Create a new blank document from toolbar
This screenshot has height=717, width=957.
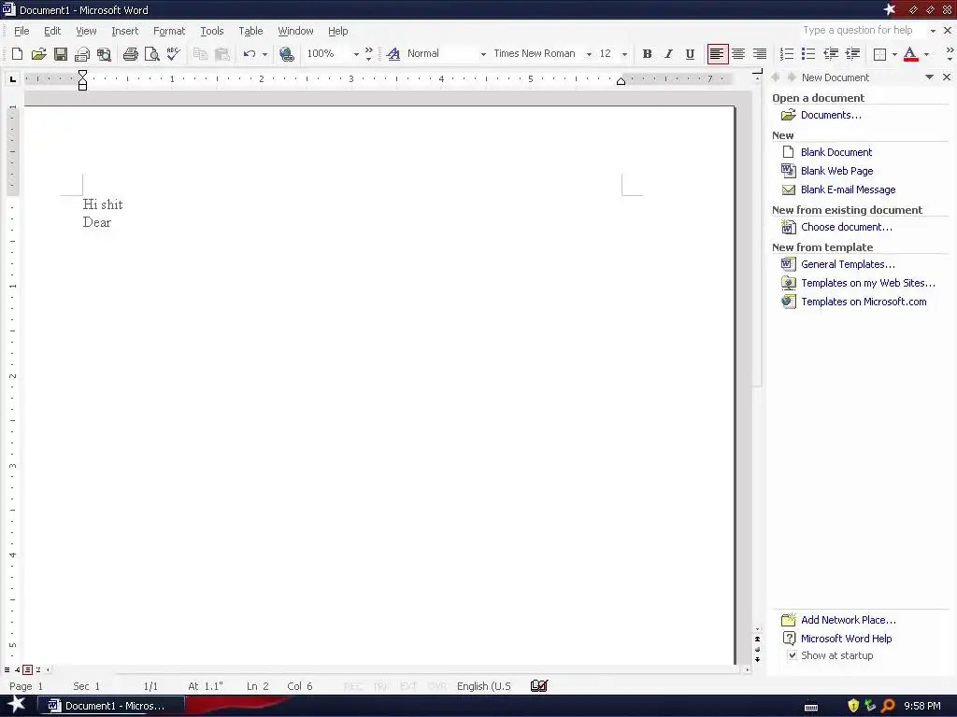coord(17,53)
